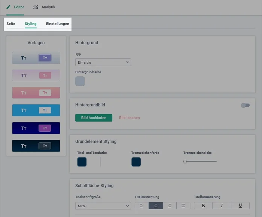Toggle bold title formatting

click(x=204, y=206)
